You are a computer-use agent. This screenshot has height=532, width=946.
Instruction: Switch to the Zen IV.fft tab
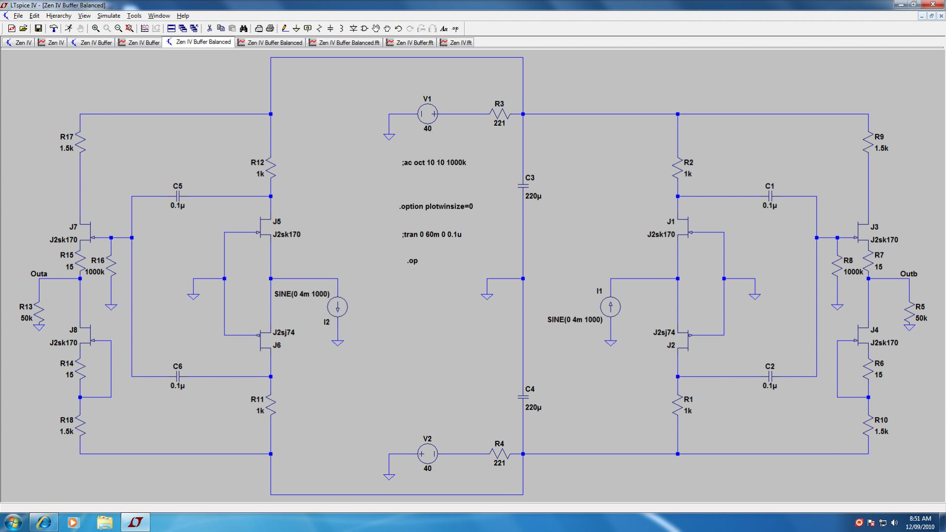point(456,42)
